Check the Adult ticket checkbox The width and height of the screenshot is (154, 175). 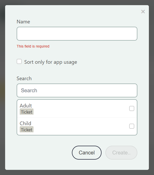(131, 108)
